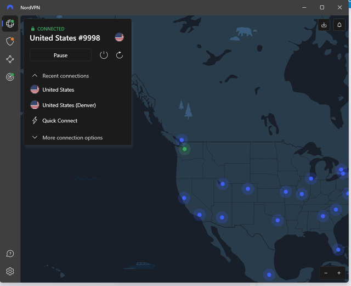Click the Los Angeles server marker
This screenshot has height=286, width=351.
tap(200, 215)
